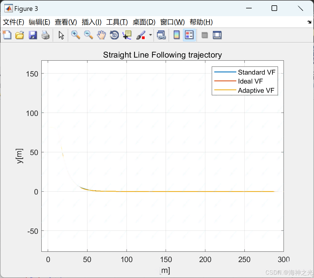314x278 pixels.
Task: Click the yellow Adaptive VF legend line
Action: 225,90
